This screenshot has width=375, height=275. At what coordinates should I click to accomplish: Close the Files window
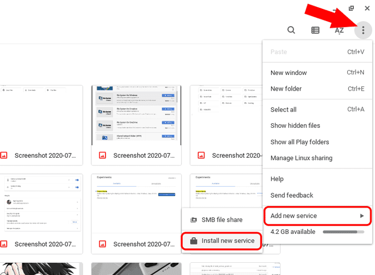click(x=367, y=8)
